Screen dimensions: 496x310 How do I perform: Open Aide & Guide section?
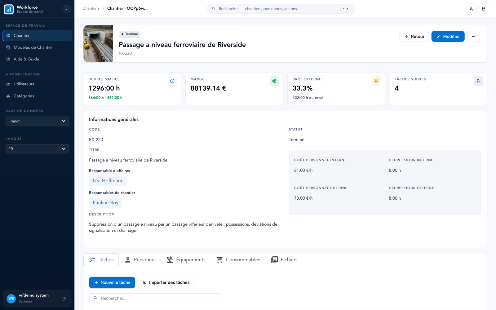pyautogui.click(x=37, y=59)
